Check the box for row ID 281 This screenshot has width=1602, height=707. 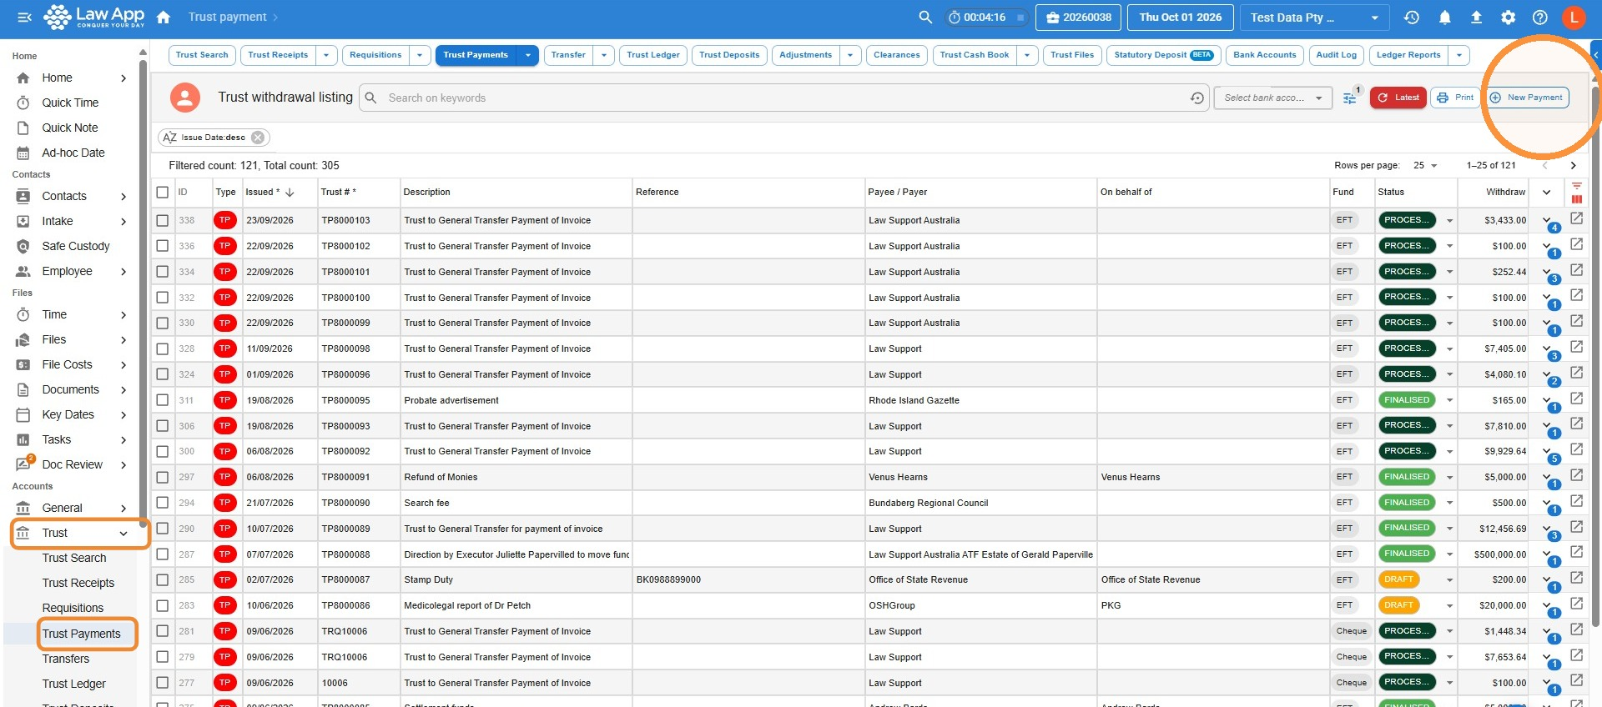[162, 631]
